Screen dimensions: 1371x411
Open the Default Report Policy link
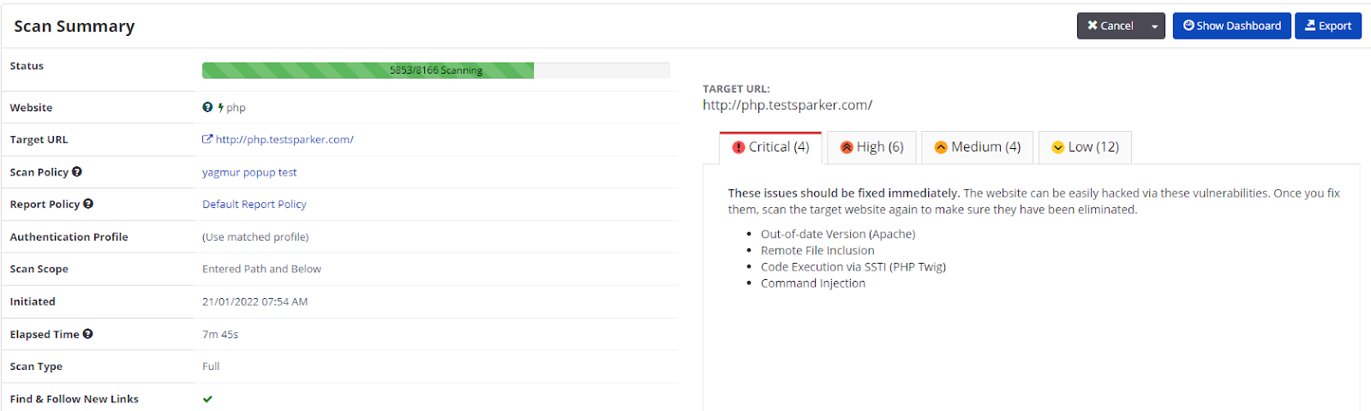point(254,204)
